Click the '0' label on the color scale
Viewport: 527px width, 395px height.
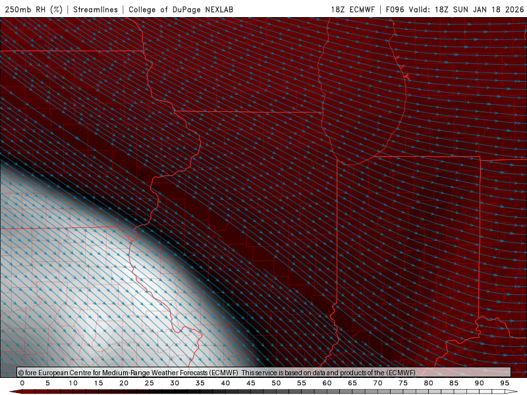tap(22, 383)
